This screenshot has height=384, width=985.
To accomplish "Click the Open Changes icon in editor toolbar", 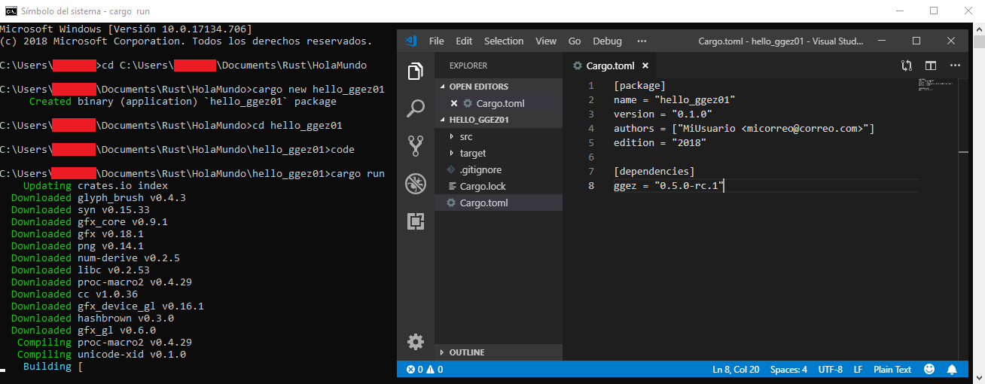I will [x=907, y=66].
